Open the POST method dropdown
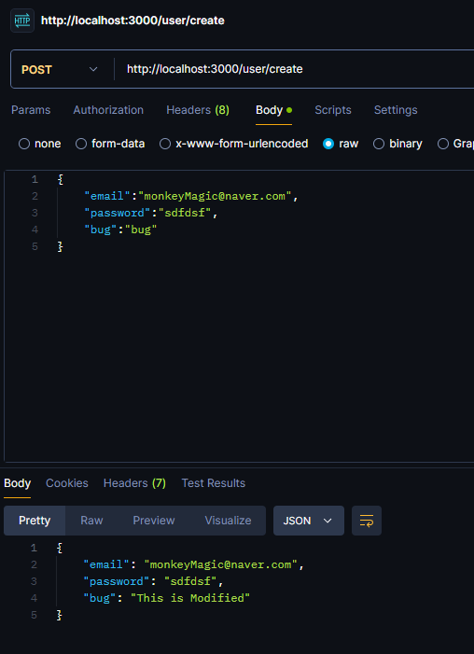Viewport: 474px width, 654px height. pos(60,69)
